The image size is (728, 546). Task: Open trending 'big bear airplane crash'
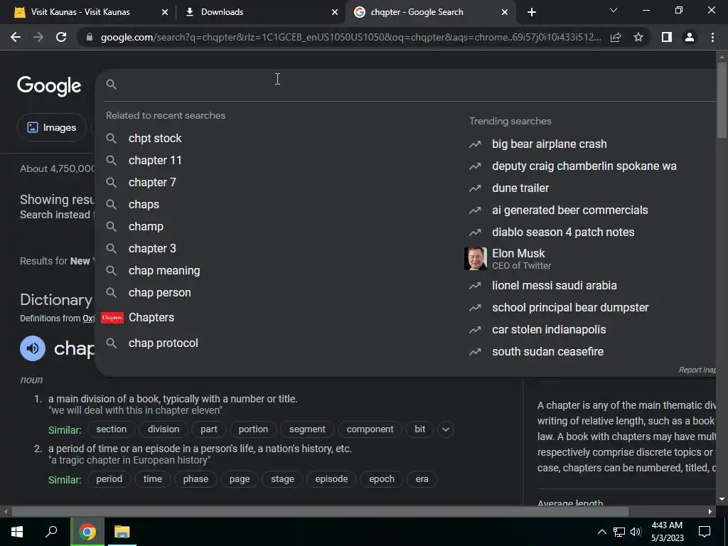point(550,144)
